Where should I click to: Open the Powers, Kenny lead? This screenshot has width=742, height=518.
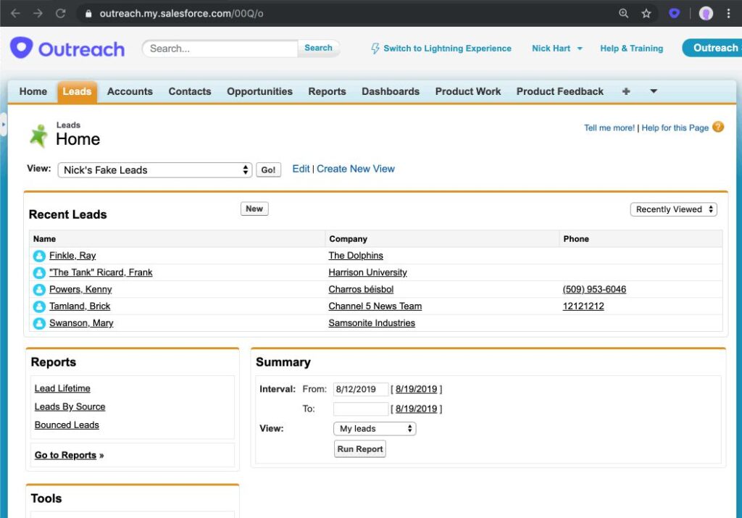coord(80,290)
